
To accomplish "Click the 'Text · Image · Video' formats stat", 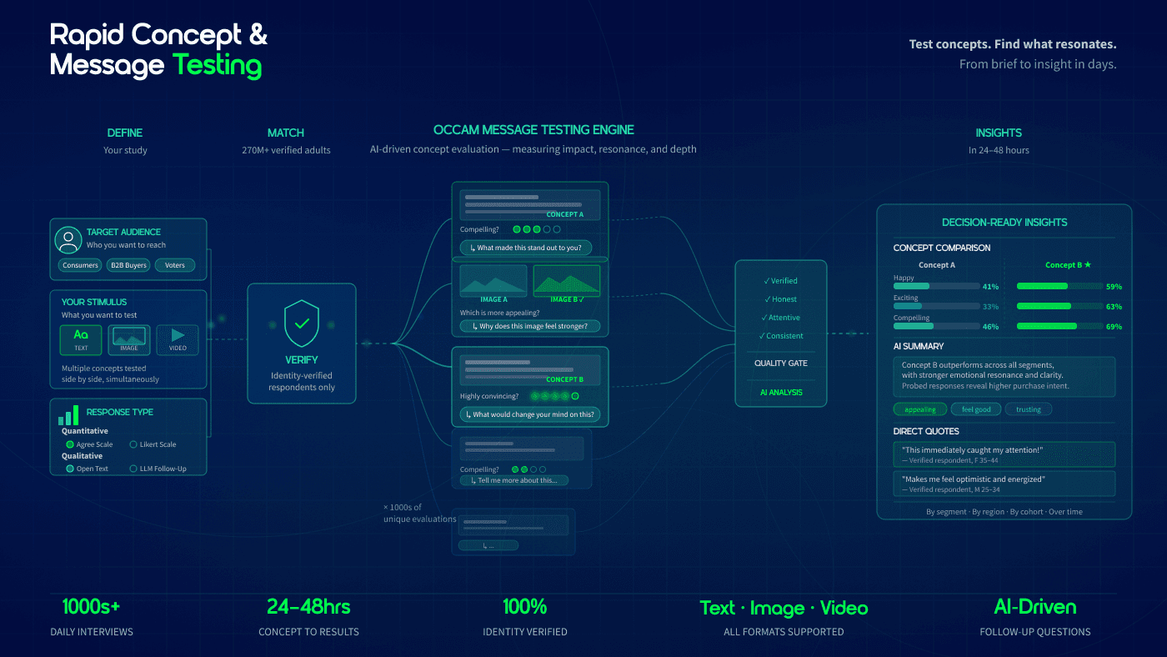I will pyautogui.click(x=784, y=608).
